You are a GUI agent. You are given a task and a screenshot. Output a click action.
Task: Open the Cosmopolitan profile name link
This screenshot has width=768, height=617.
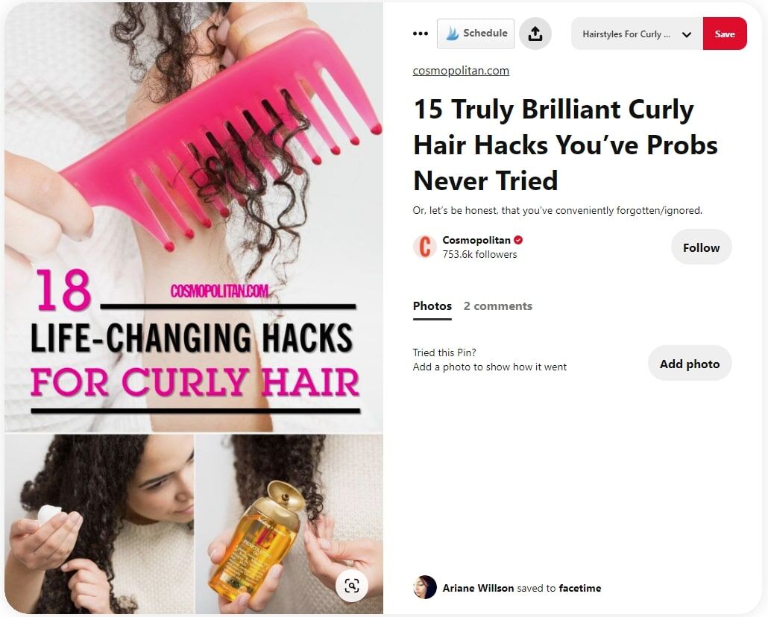[476, 240]
